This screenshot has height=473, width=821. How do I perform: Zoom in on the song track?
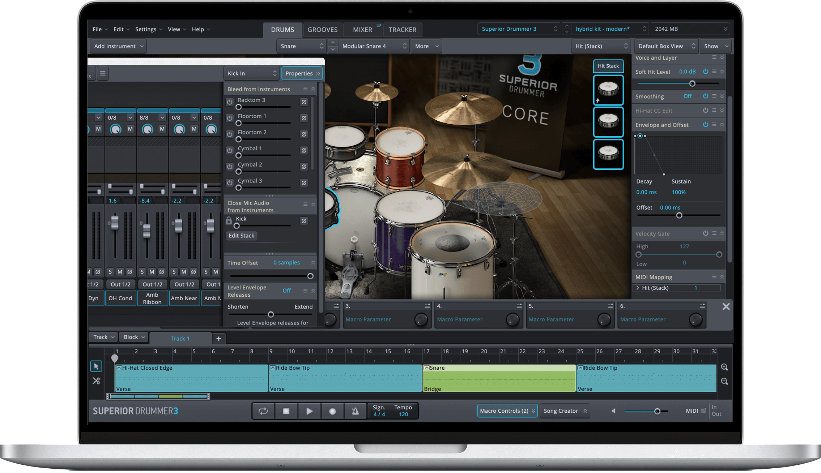tap(724, 367)
